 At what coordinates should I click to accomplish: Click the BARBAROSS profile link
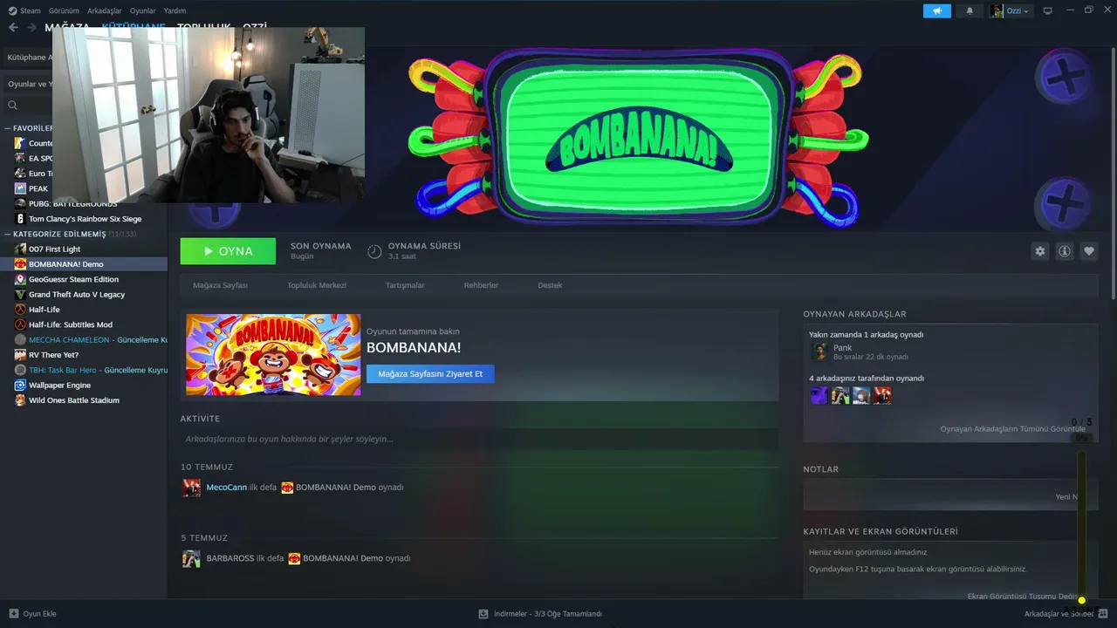230,558
